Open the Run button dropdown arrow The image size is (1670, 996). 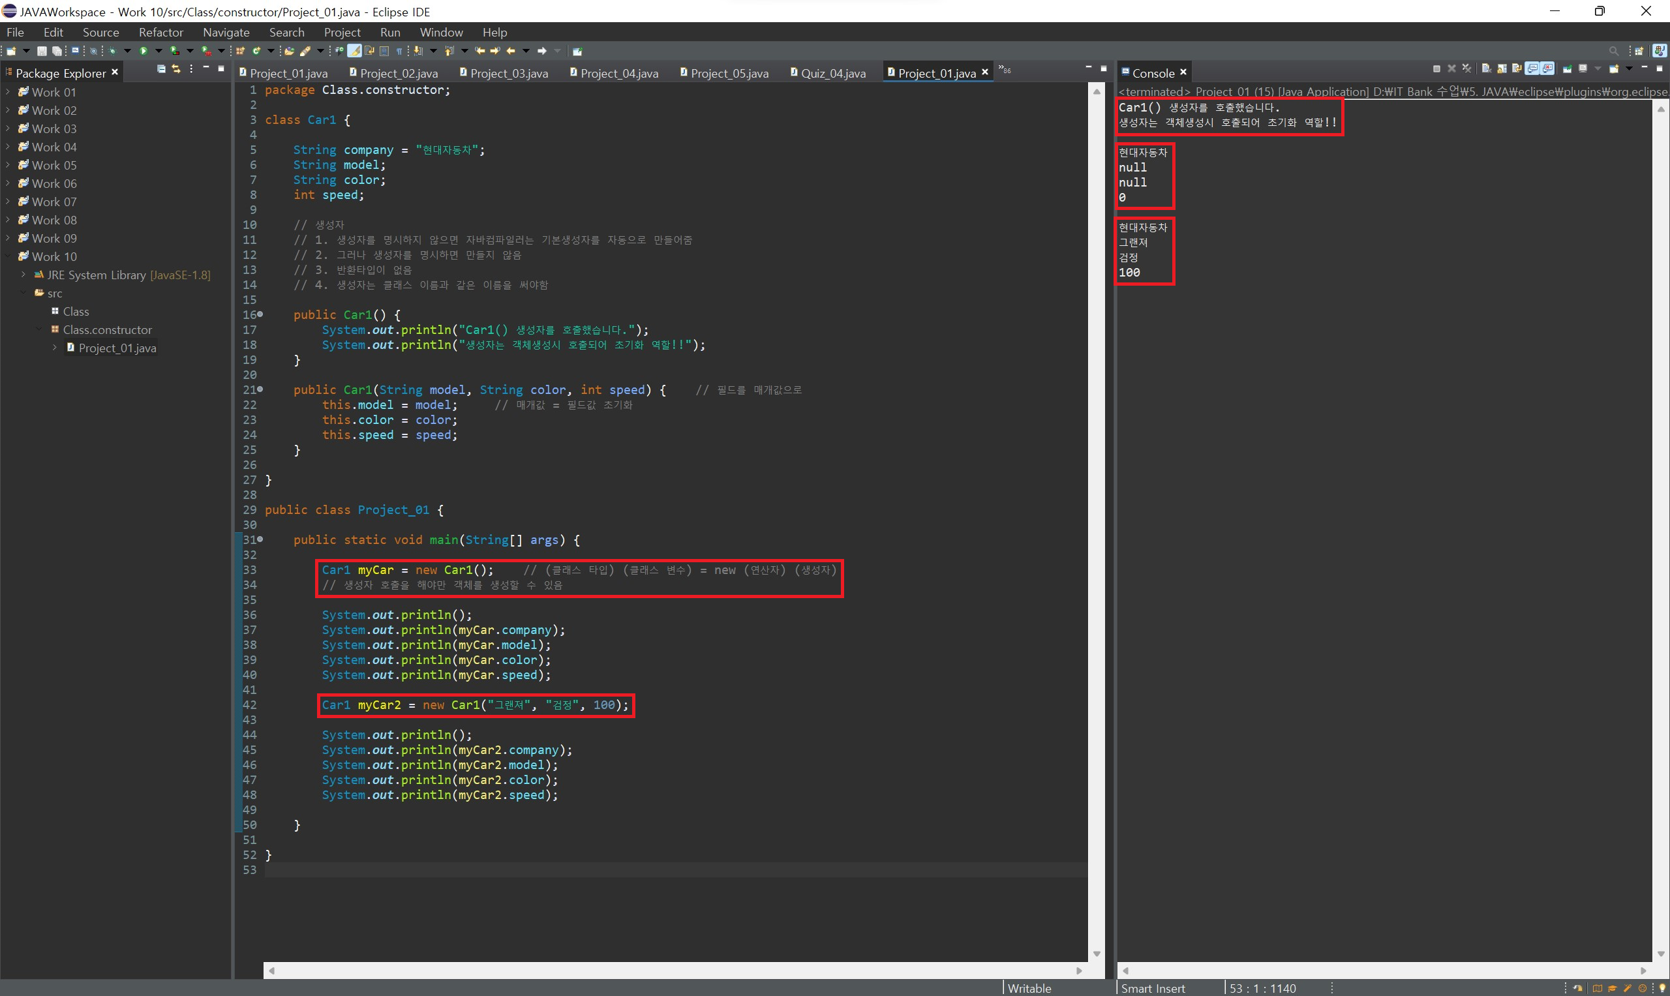[x=159, y=51]
